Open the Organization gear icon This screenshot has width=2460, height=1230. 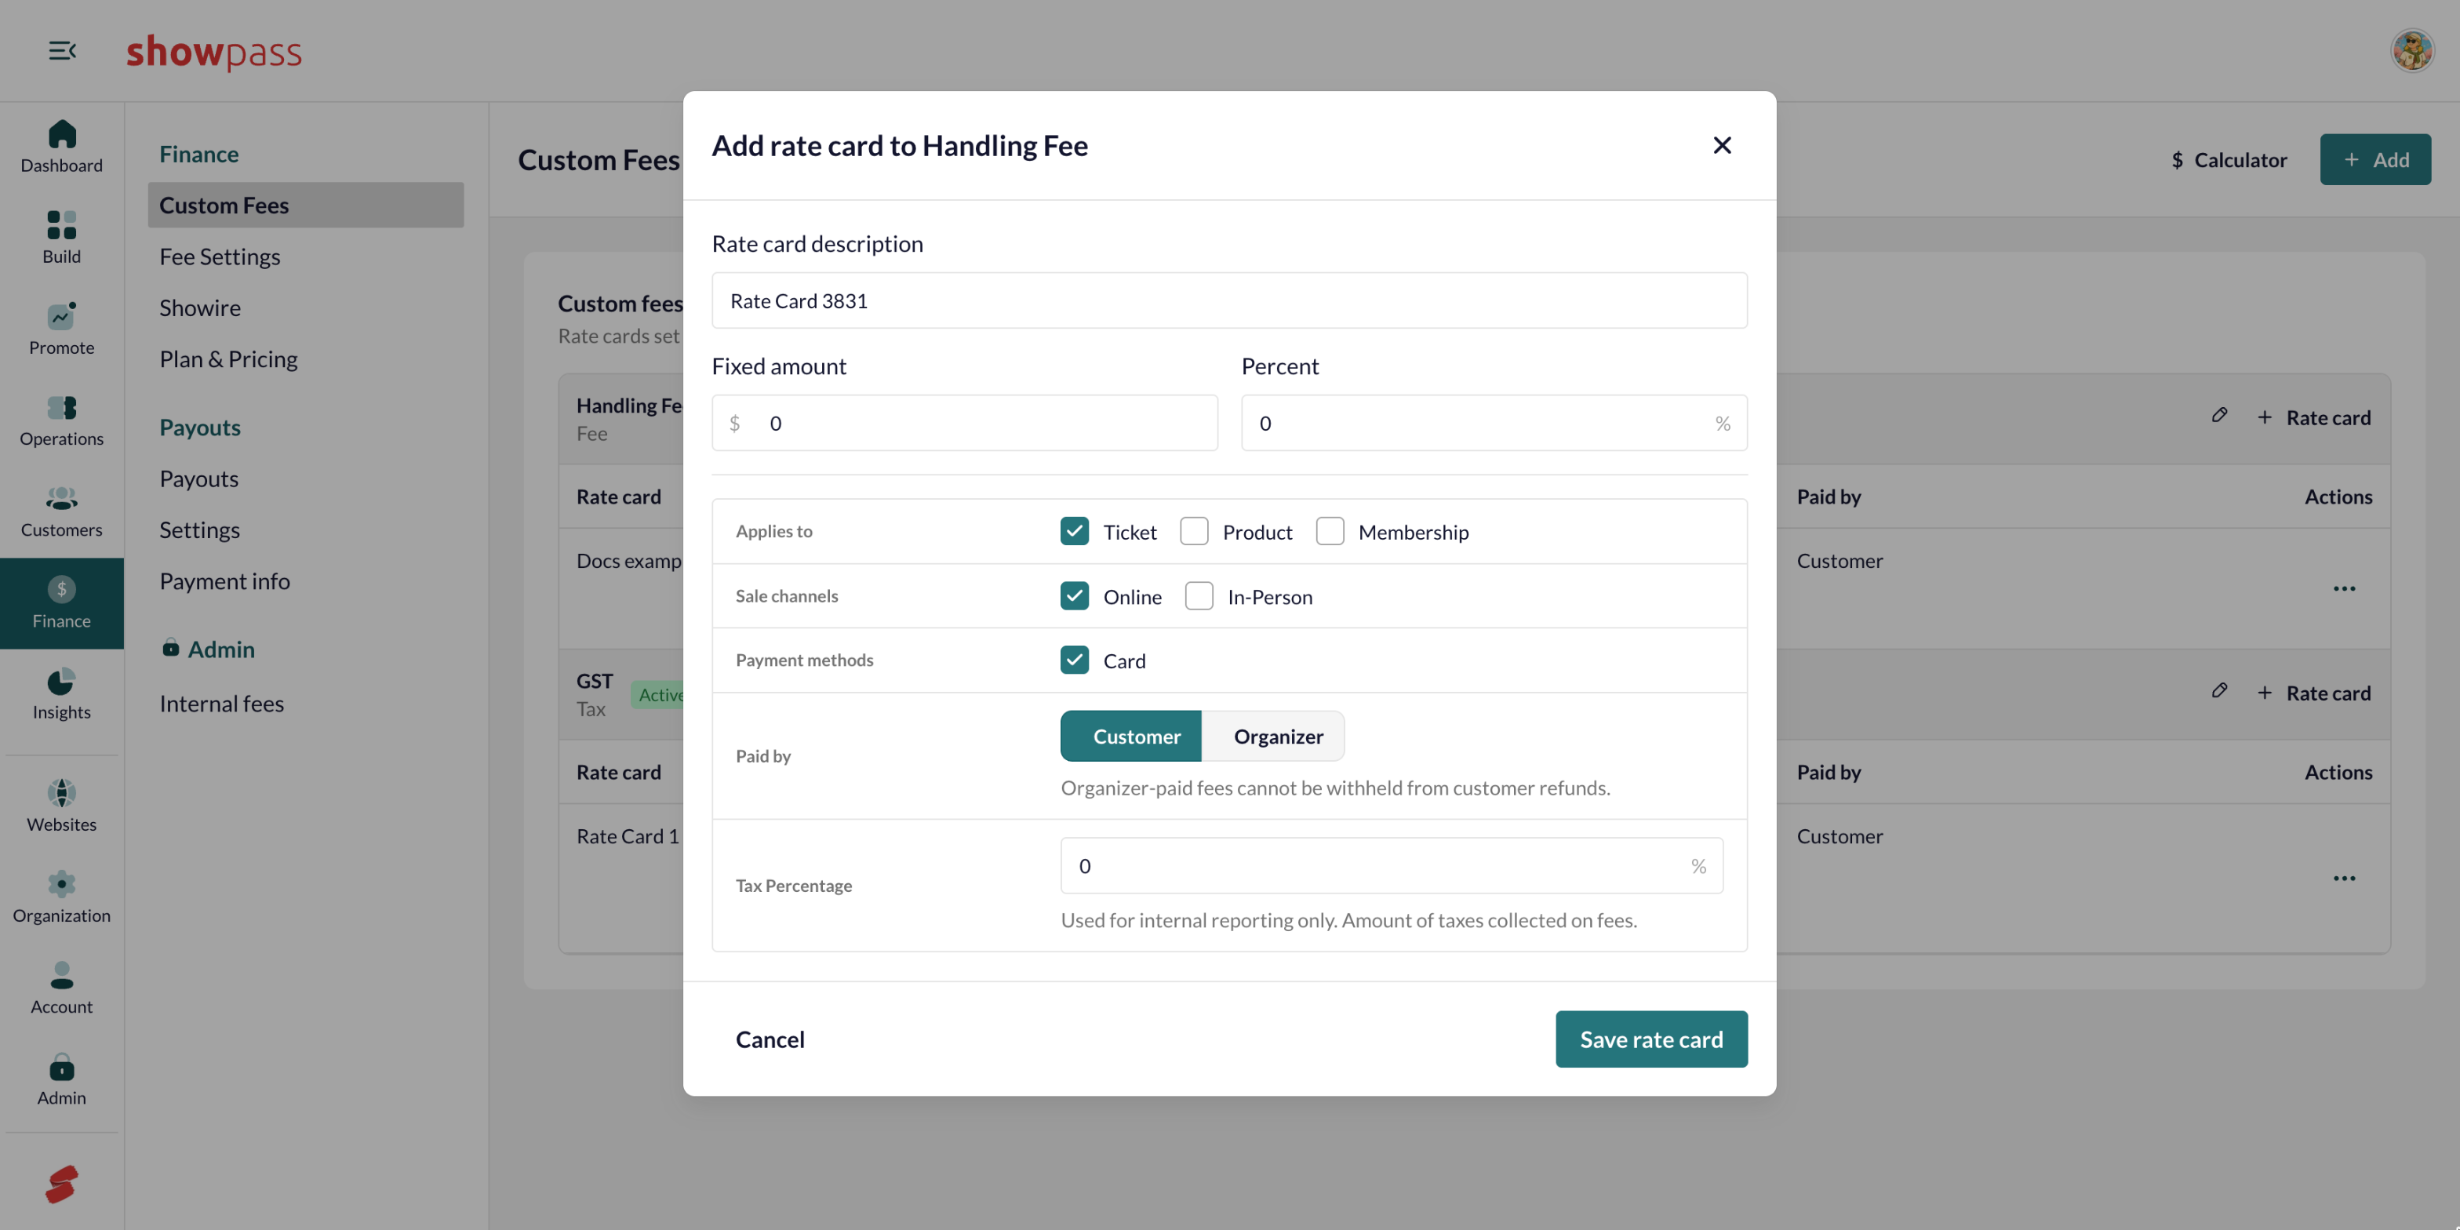[62, 884]
